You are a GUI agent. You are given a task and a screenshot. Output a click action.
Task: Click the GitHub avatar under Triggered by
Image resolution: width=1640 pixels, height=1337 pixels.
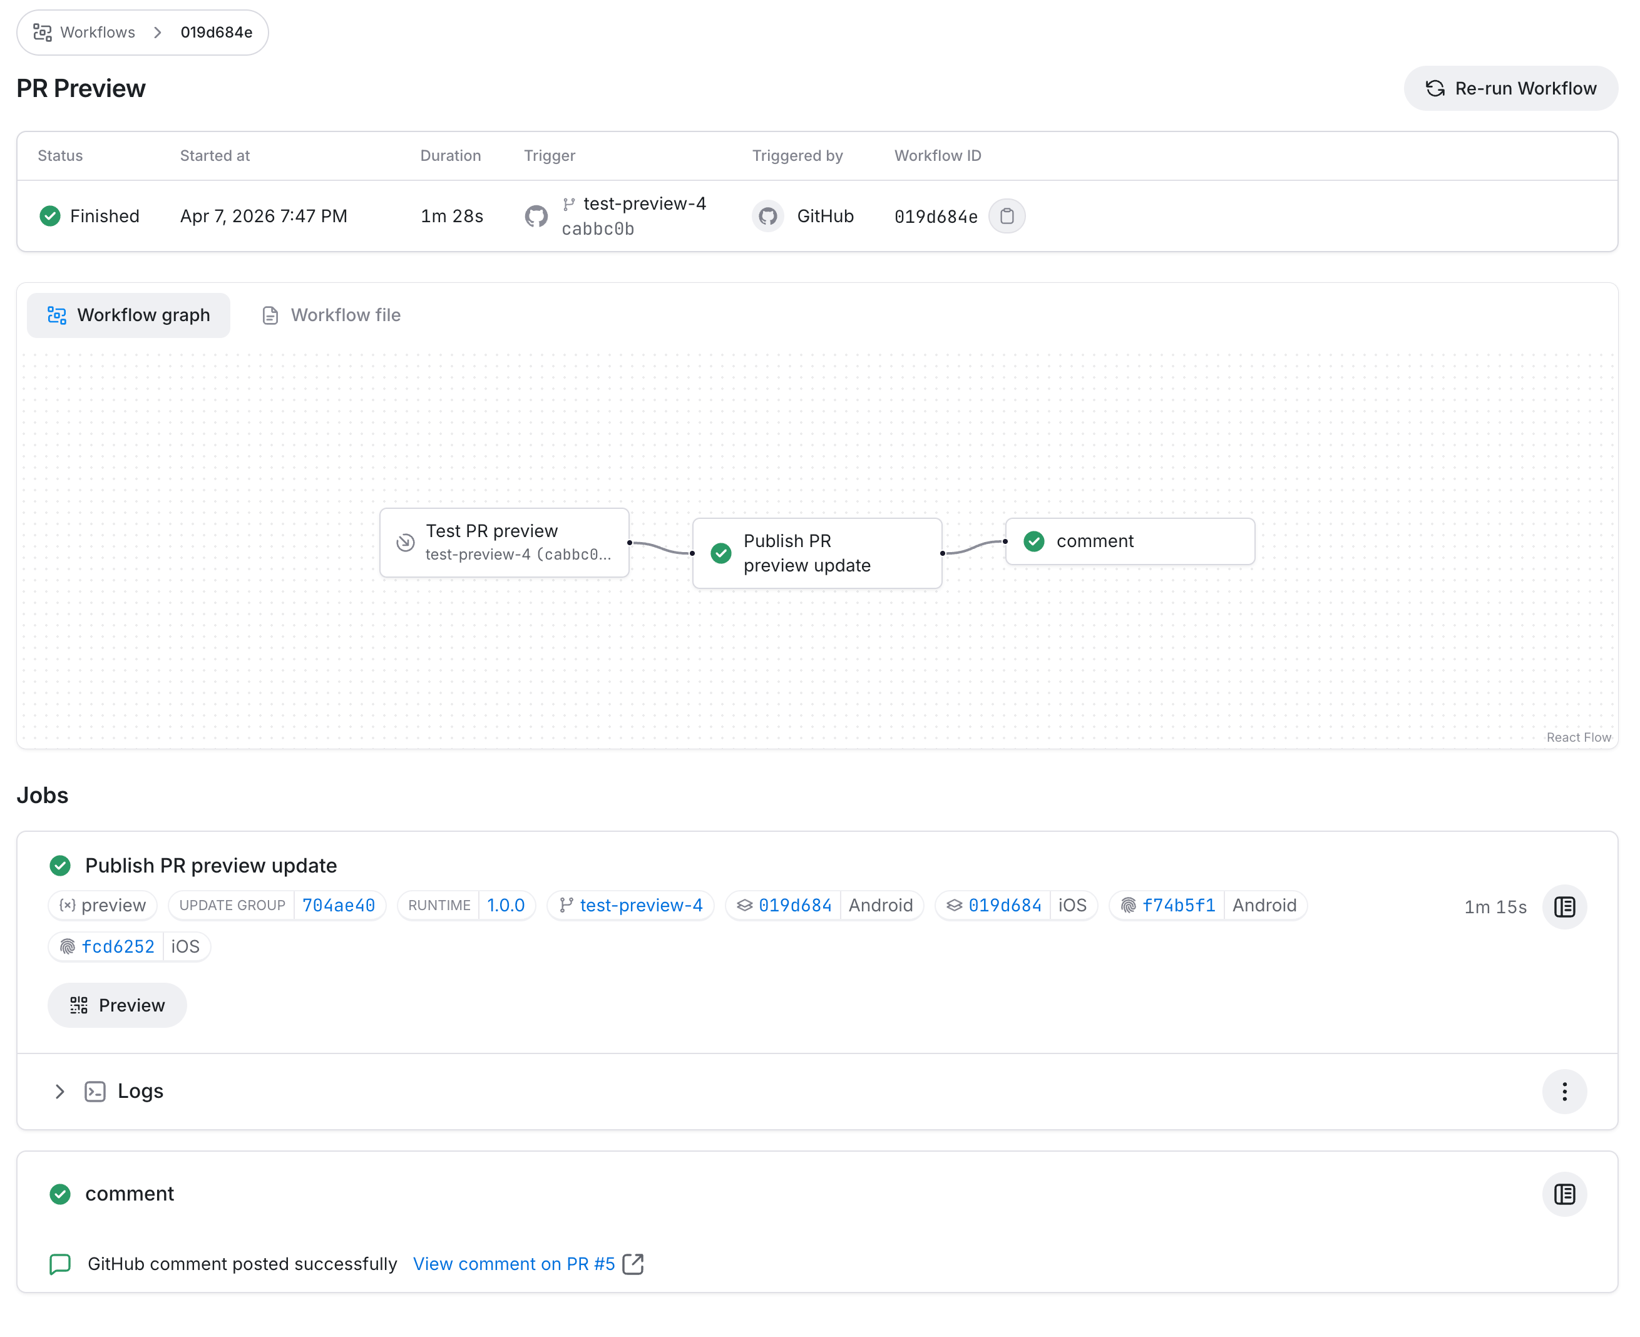pyautogui.click(x=768, y=217)
